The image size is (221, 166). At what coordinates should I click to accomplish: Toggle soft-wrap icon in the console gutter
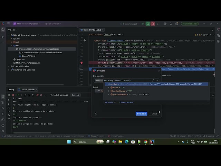(9, 108)
